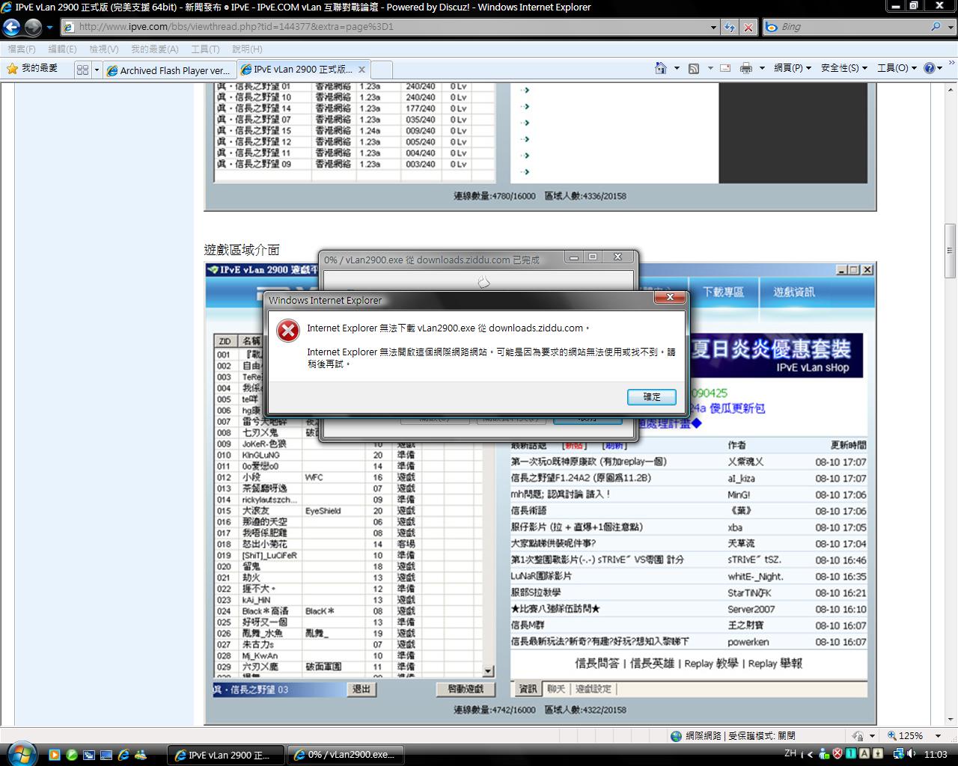Click the 遊戲區域介面 heading text
The image size is (958, 766).
[242, 250]
